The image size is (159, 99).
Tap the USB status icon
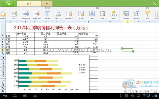[x=121, y=96]
